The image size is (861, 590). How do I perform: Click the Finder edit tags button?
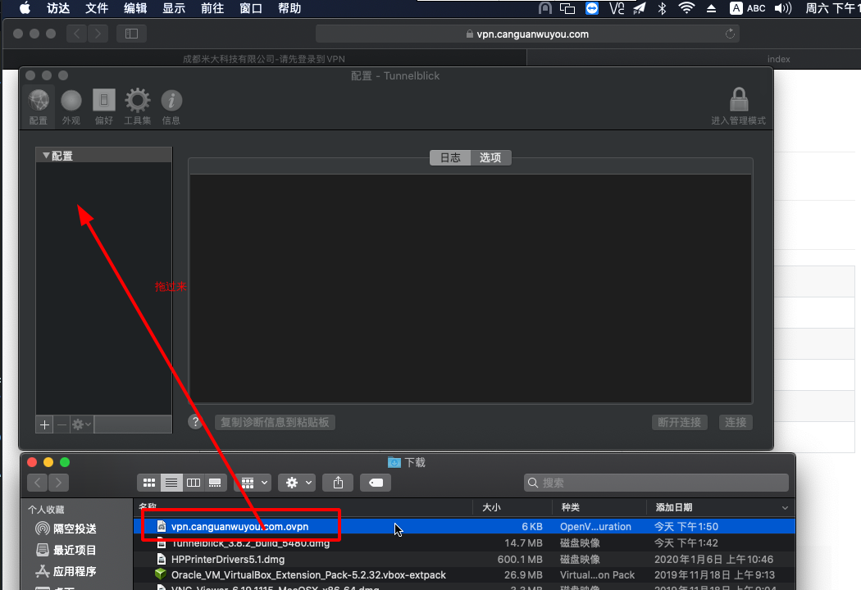pyautogui.click(x=376, y=483)
